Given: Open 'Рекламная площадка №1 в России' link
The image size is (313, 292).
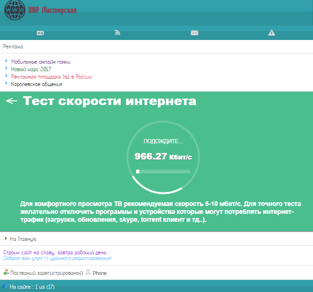Looking at the screenshot, I should pos(52,77).
